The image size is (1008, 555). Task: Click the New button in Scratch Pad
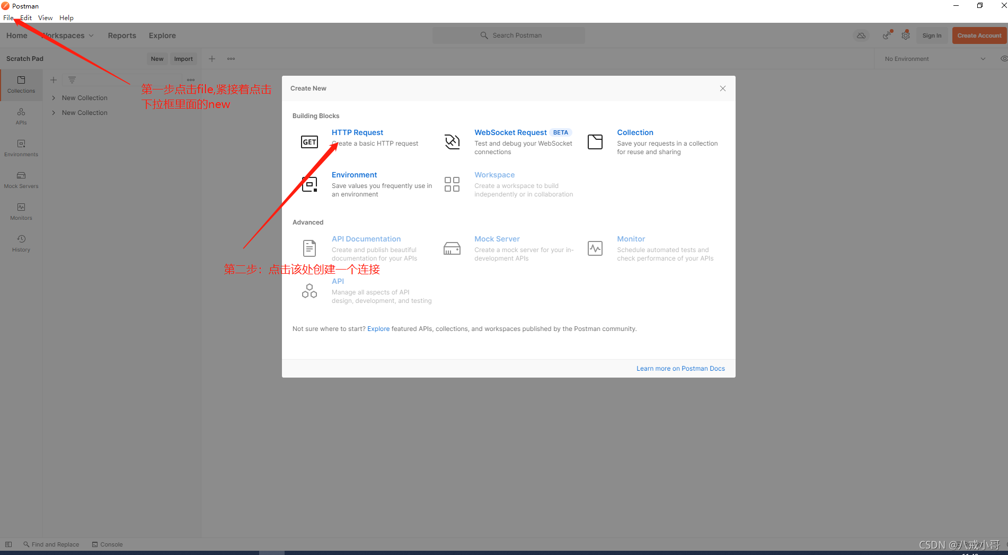[x=157, y=59]
